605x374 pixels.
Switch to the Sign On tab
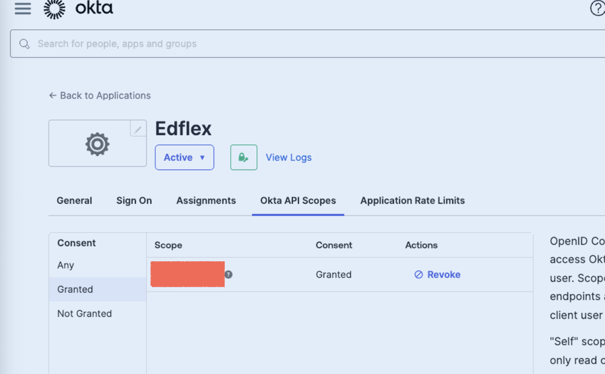pos(134,201)
